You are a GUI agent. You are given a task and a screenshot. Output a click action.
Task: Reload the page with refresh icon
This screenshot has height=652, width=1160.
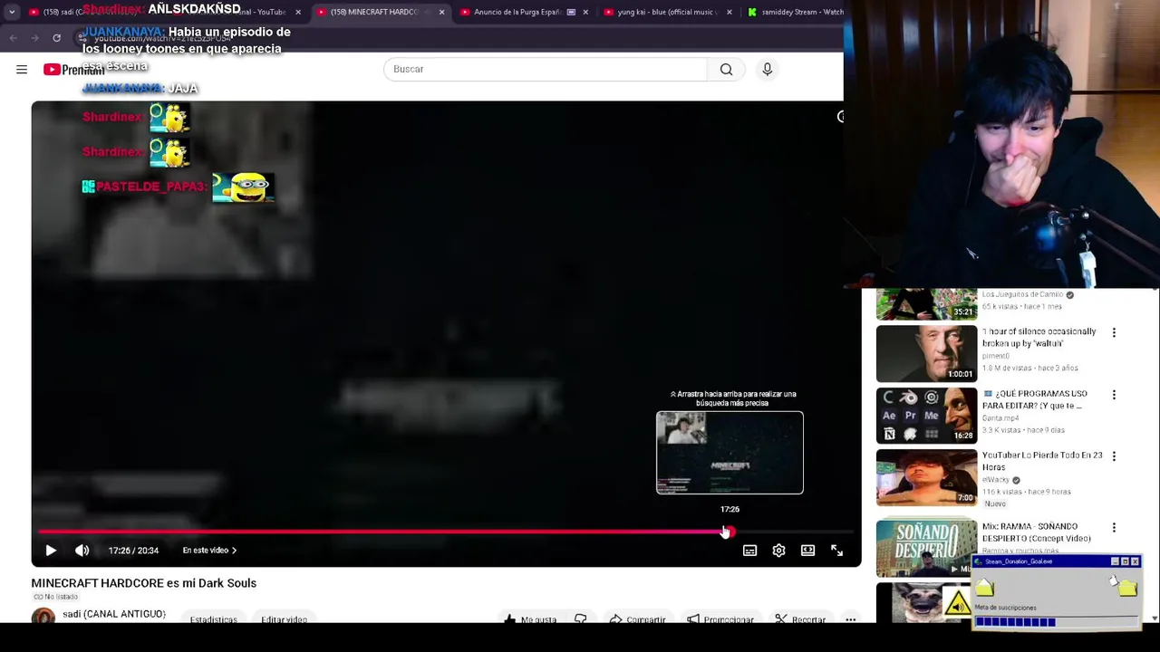56,37
